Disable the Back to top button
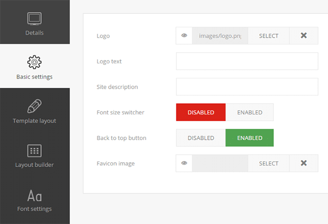Screen dimensions: 328x224 (201, 138)
